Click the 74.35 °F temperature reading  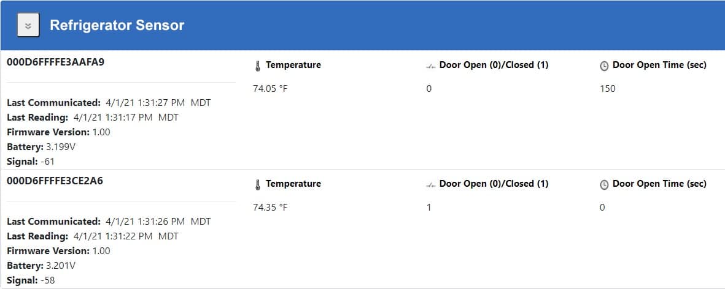[270, 208]
